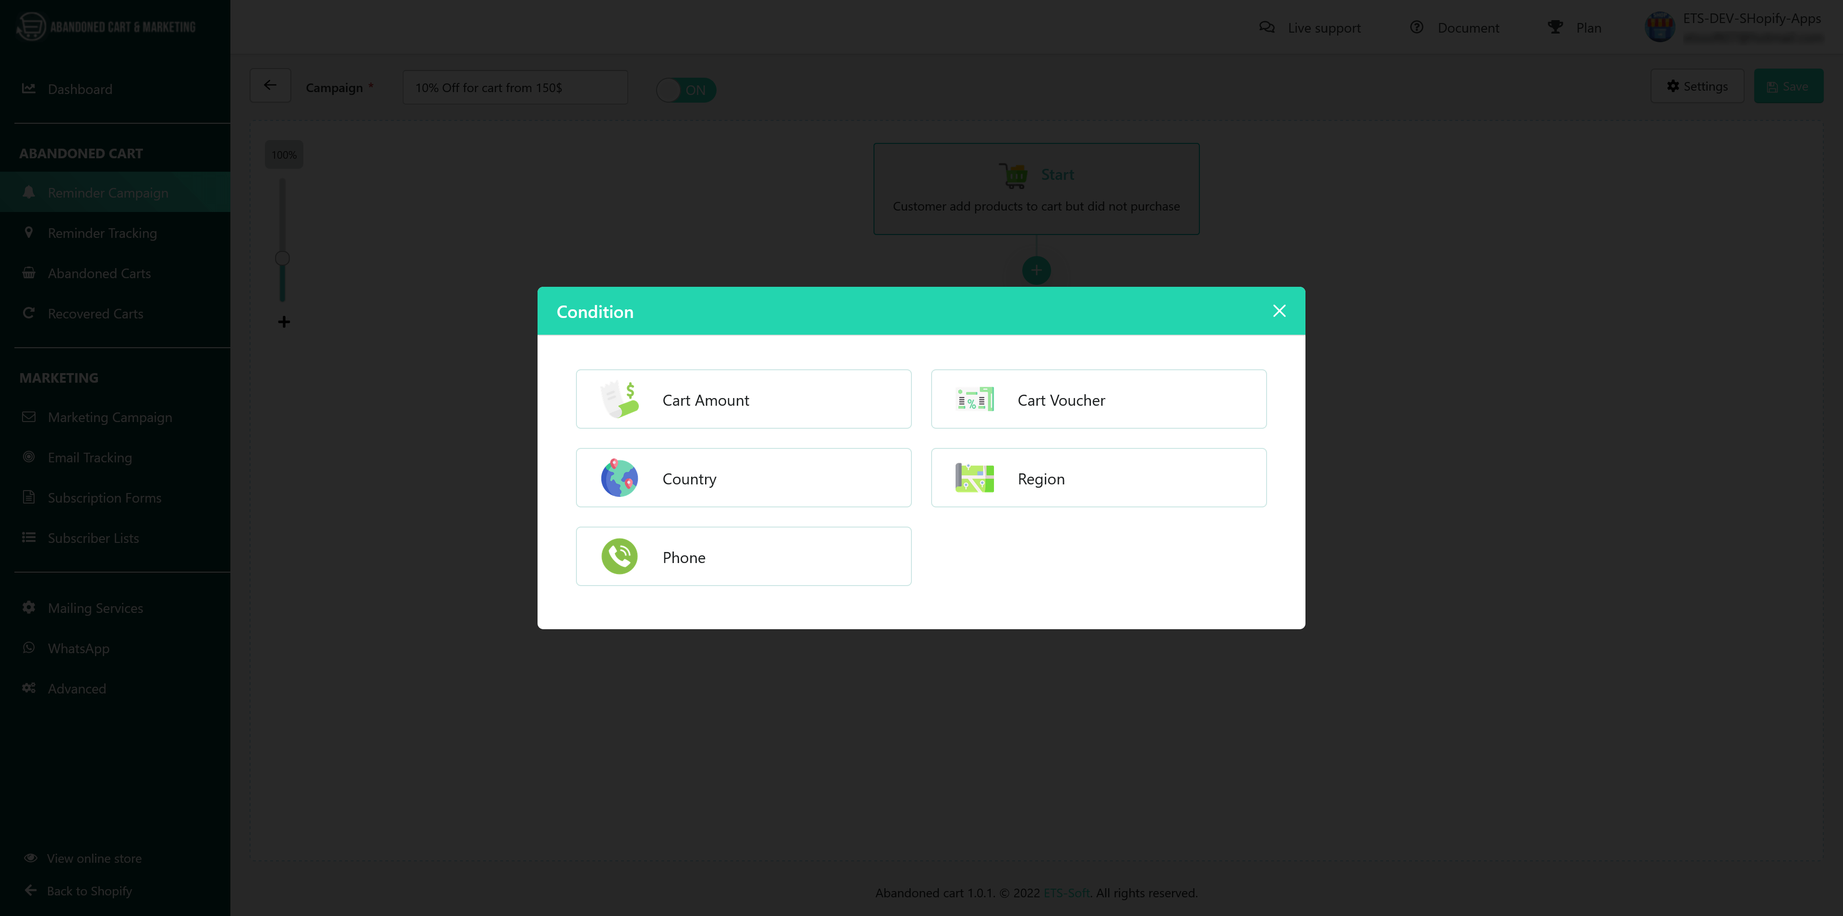Click the Reminder Tracking pin icon
This screenshot has width=1843, height=916.
[29, 233]
